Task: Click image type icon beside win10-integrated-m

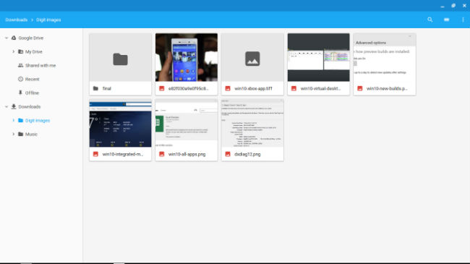Action: tap(95, 154)
